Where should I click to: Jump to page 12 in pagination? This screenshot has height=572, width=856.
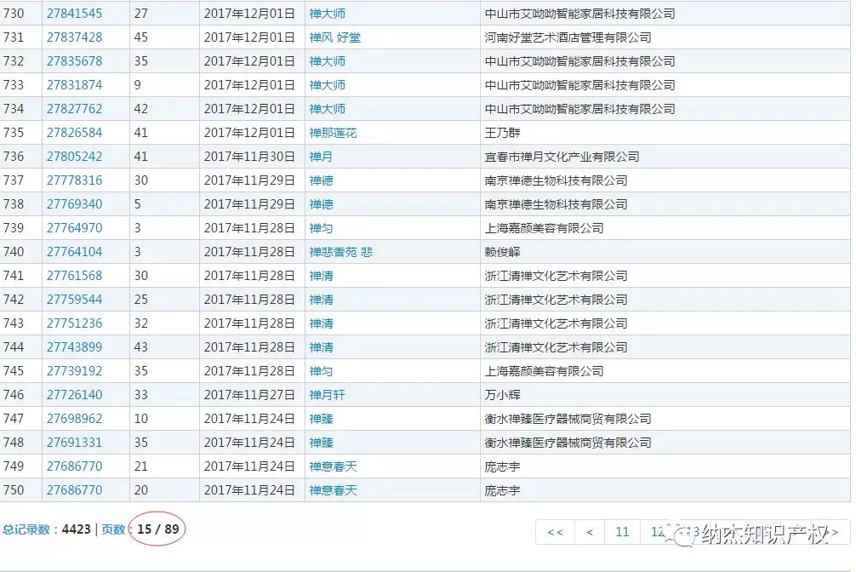(655, 531)
